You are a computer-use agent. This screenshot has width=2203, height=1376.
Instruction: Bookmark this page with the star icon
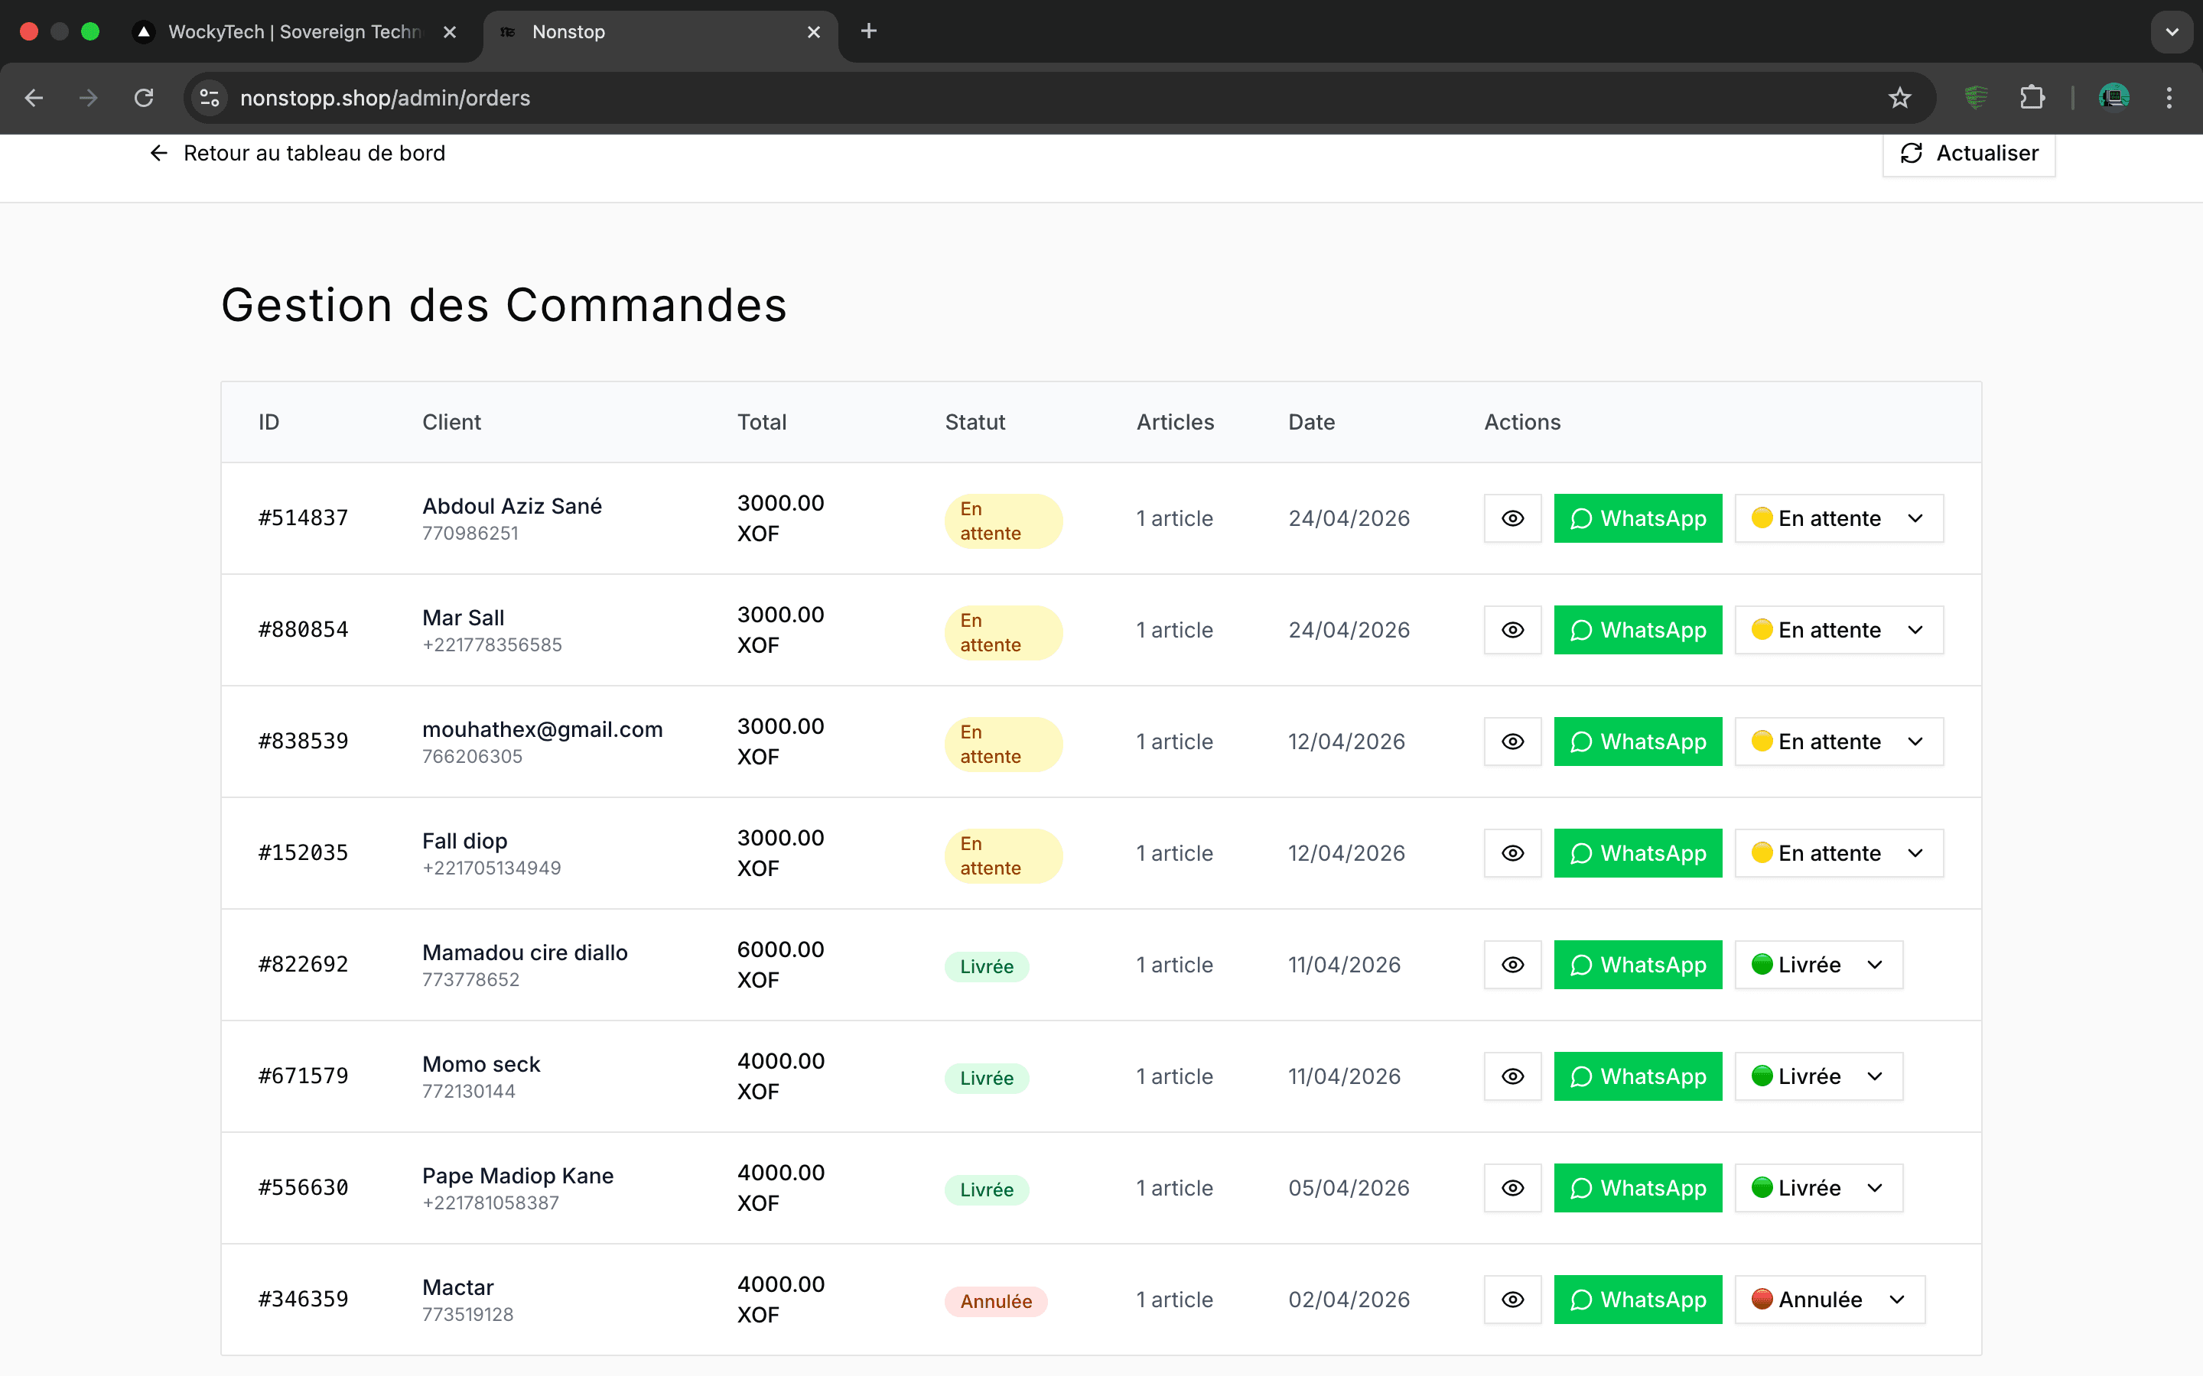pyautogui.click(x=1899, y=97)
